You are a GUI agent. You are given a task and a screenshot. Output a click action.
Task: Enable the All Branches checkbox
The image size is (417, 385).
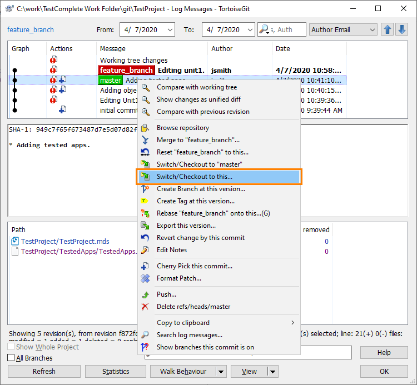(x=11, y=358)
